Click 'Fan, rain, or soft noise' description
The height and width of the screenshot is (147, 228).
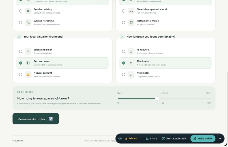(x=147, y=13)
